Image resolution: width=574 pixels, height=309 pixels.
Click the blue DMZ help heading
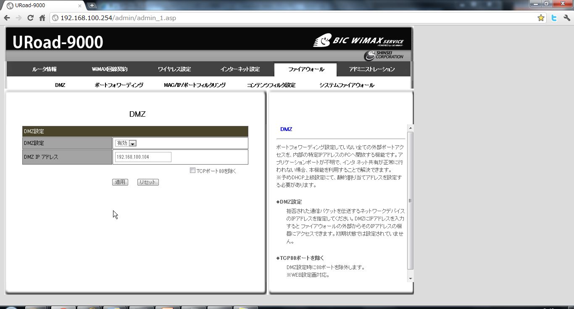click(x=286, y=129)
